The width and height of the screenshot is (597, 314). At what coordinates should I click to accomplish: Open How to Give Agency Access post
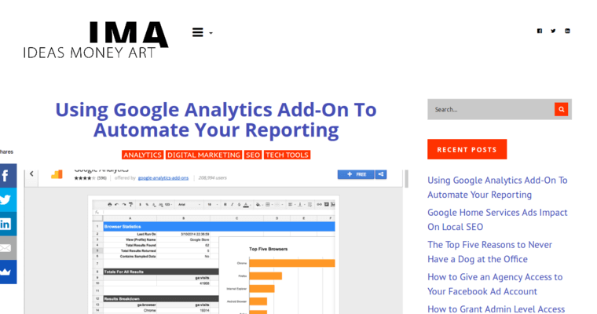[495, 284]
